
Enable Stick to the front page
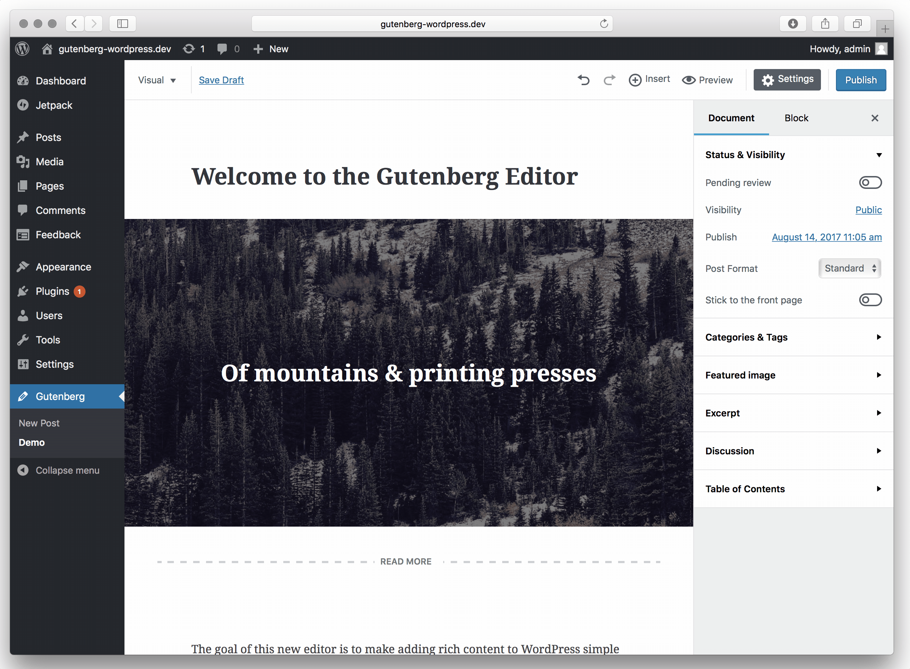[x=870, y=300]
